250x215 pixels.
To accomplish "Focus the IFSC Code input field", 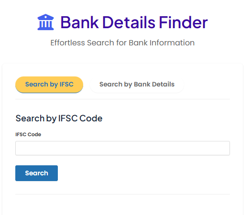I will tap(122, 148).
